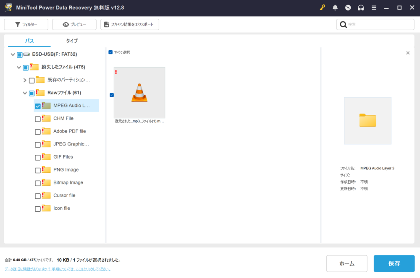Click into the 検索 search field
420x278 pixels.
(378, 25)
